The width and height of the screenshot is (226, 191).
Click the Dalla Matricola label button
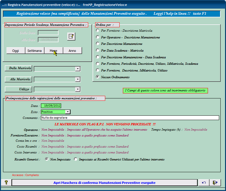19,68
